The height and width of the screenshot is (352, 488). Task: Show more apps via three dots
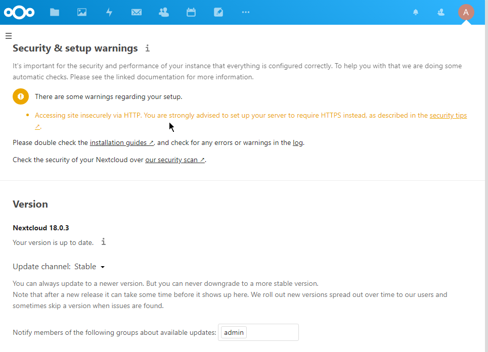tap(246, 12)
